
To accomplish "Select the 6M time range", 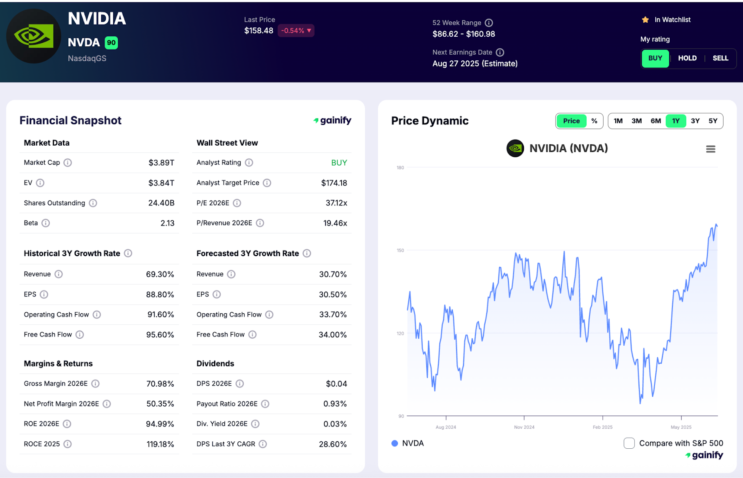I will click(x=656, y=121).
